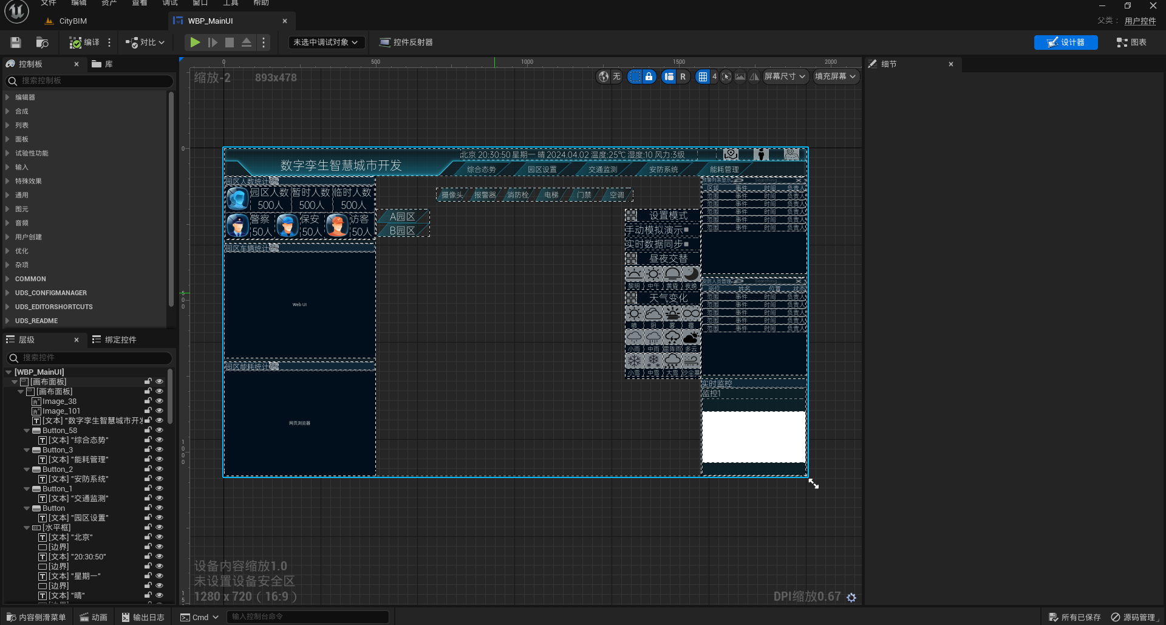Click the Save icon in toolbar
This screenshot has width=1166, height=625.
pyautogui.click(x=16, y=43)
